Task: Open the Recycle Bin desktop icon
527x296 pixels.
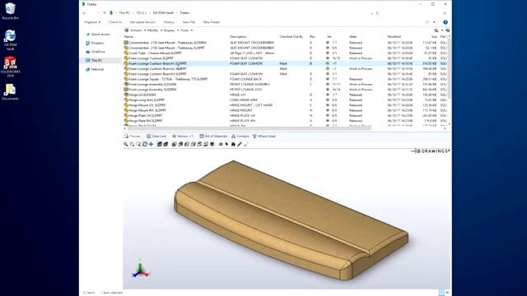Action: [x=10, y=11]
